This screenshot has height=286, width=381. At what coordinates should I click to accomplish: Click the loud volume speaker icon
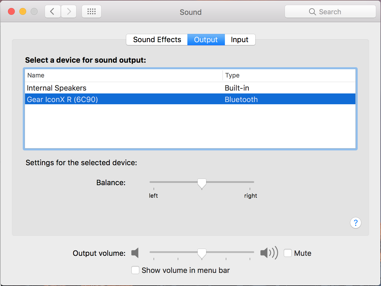pos(269,253)
